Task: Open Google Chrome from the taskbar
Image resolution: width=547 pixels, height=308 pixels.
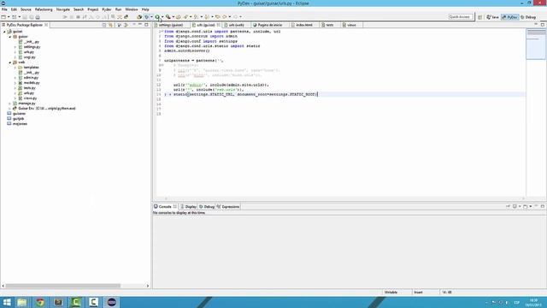Action: (40, 302)
